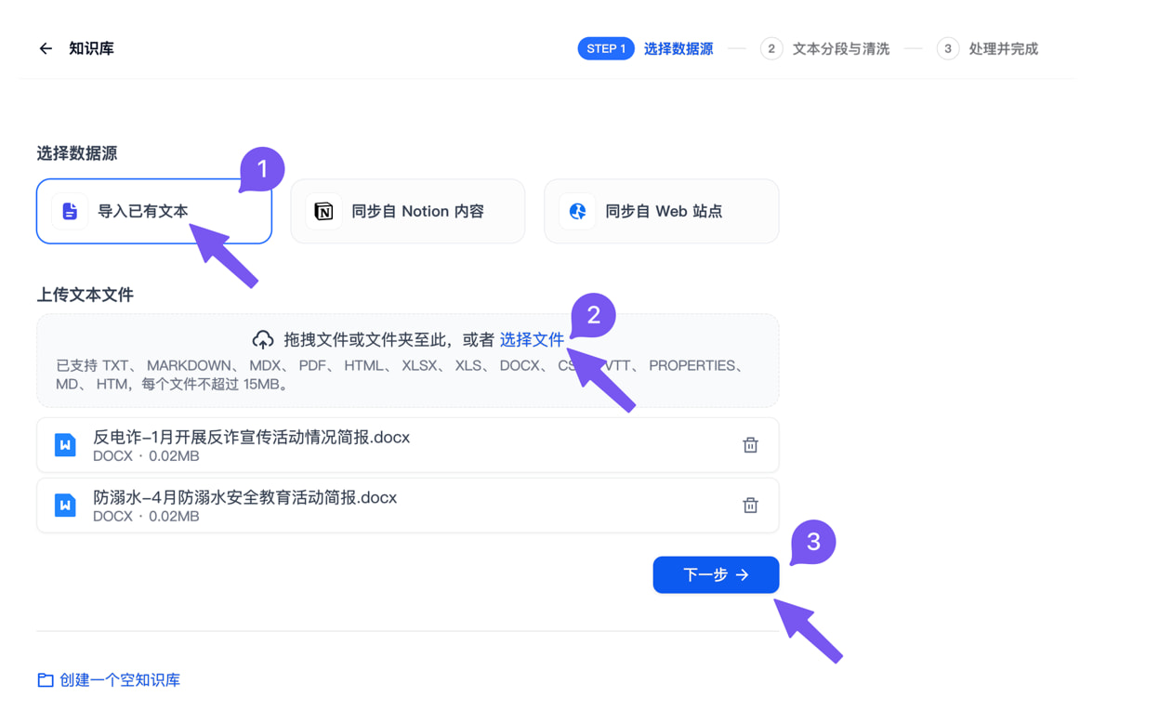
Task: Click file name 防溺水–4月防溺水安全教育活动简报.docx
Action: click(244, 497)
